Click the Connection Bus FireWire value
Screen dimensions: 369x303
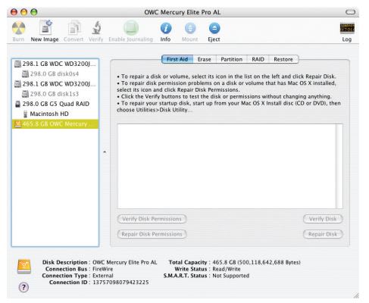tap(103, 269)
